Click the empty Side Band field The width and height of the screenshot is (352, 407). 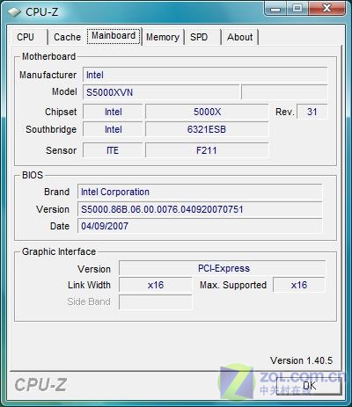point(156,302)
